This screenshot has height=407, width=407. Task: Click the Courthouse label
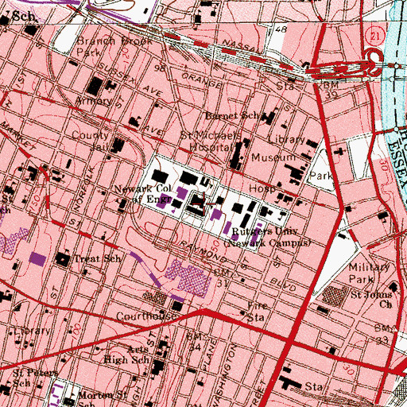145,316
